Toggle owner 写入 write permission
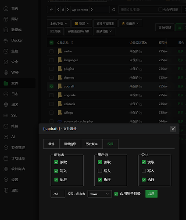The width and height of the screenshot is (186, 220). (x=56, y=171)
